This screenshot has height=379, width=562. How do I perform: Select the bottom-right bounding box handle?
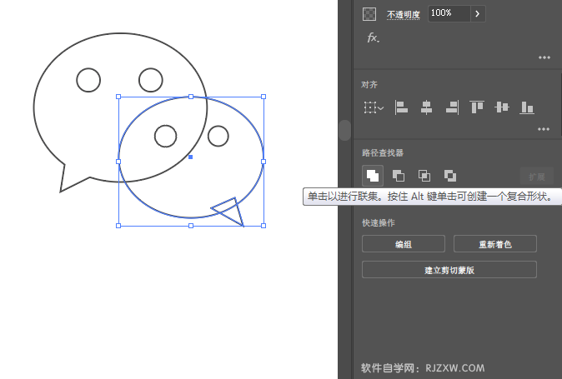(263, 226)
